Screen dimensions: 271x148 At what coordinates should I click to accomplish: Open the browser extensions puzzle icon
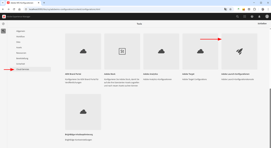point(254,9)
